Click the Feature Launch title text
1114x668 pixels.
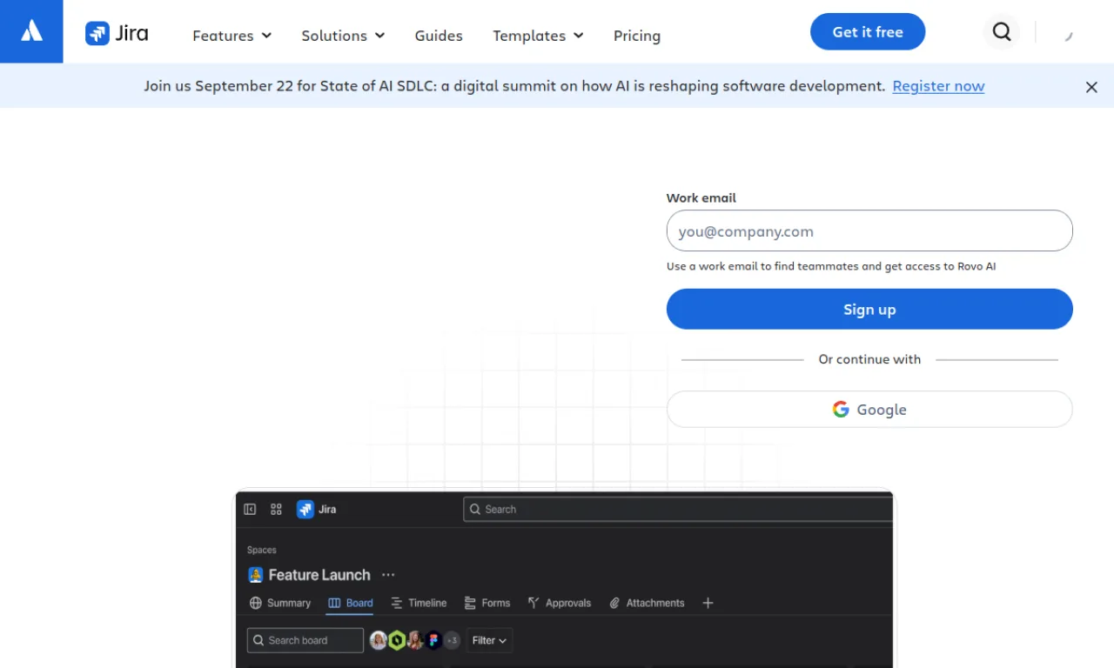[x=319, y=575]
